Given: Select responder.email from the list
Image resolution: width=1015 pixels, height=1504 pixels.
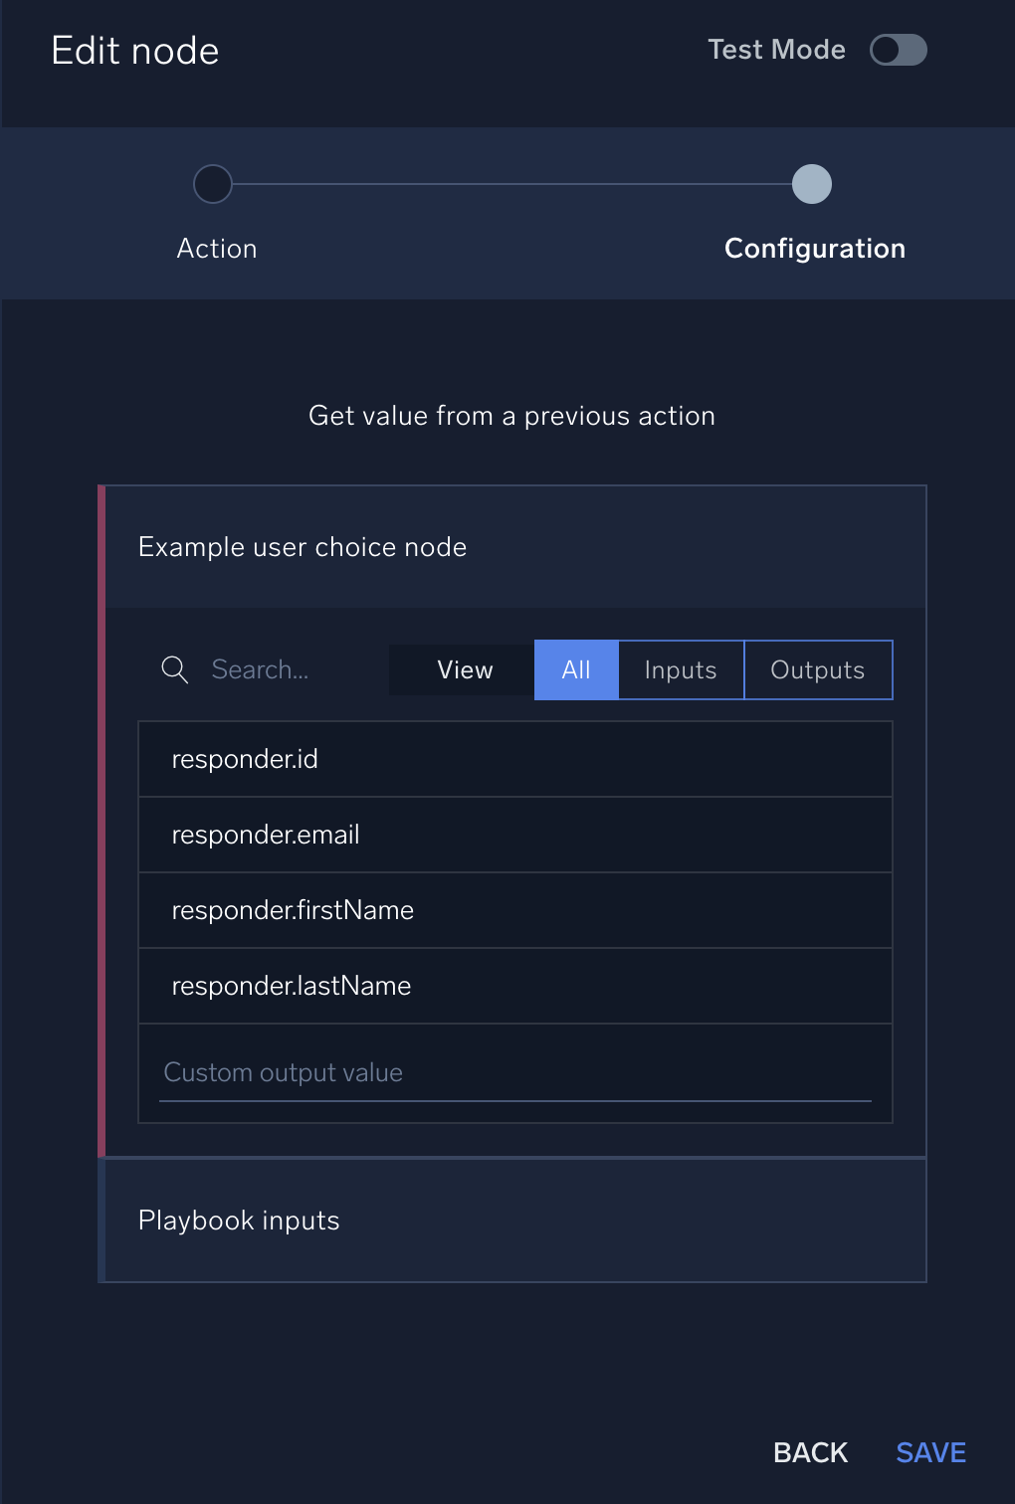Looking at the screenshot, I should 513,835.
